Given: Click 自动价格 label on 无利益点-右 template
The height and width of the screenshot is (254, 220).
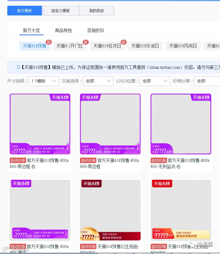Looking at the screenshot, I should point(158,160).
